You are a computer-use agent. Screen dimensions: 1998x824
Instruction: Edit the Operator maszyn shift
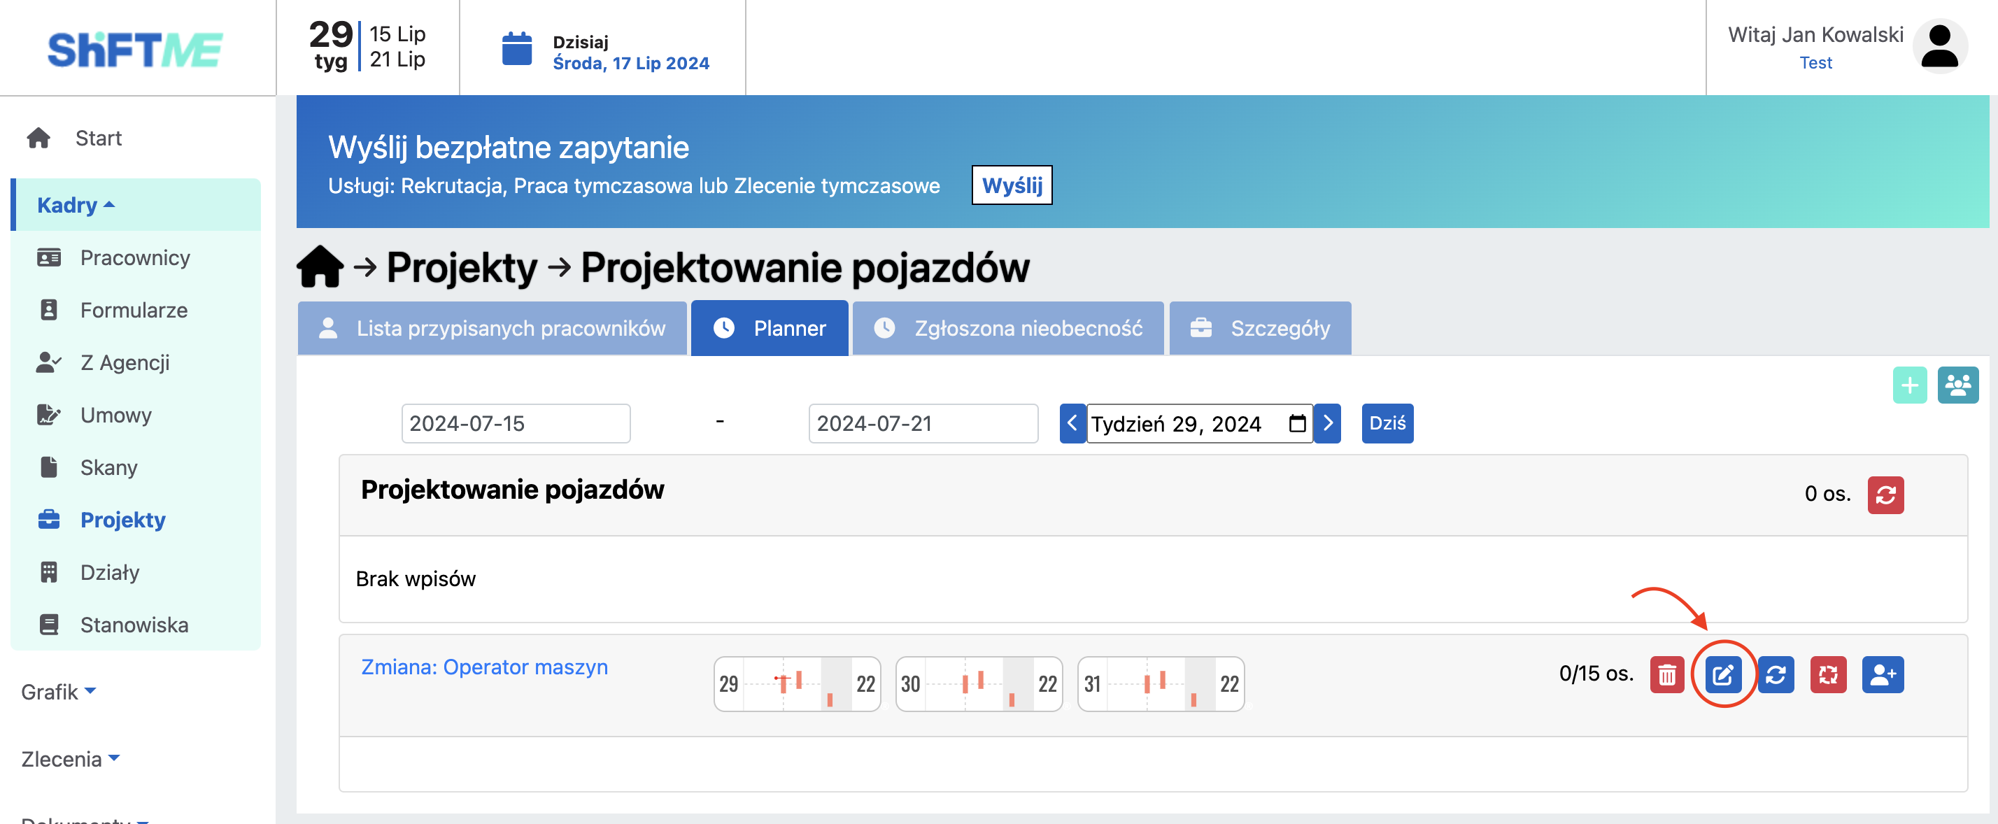pyautogui.click(x=1724, y=674)
